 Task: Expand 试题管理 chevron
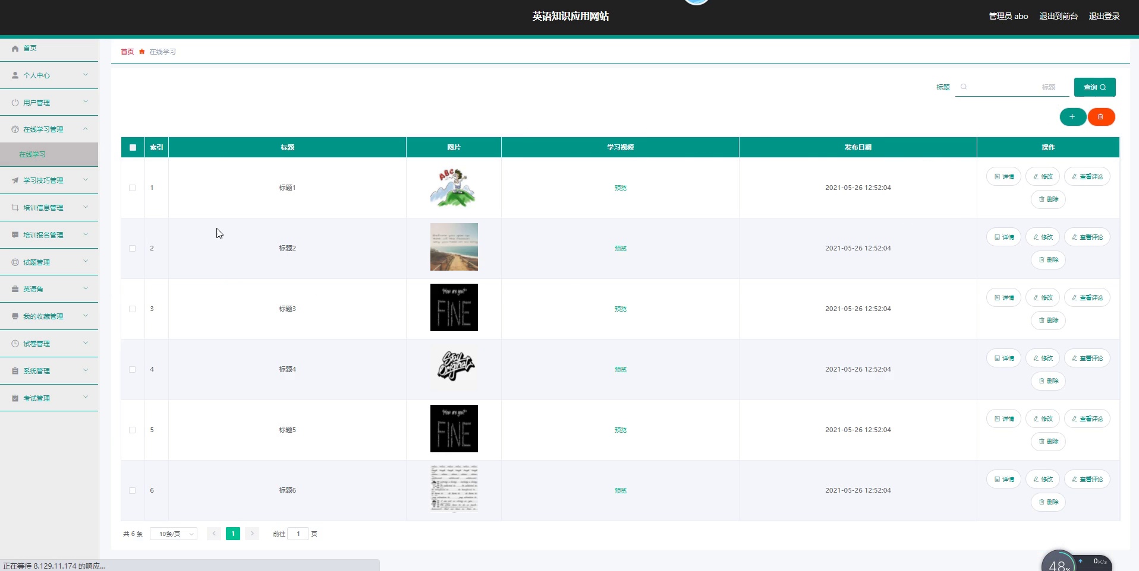point(86,262)
